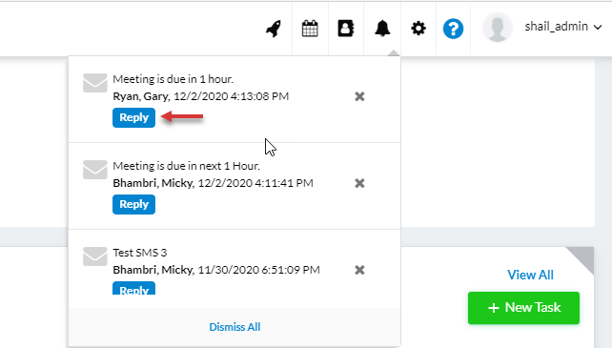The image size is (612, 348).
Task: Click envelope icon beside 'next 1 Hour' message
Action: (94, 170)
